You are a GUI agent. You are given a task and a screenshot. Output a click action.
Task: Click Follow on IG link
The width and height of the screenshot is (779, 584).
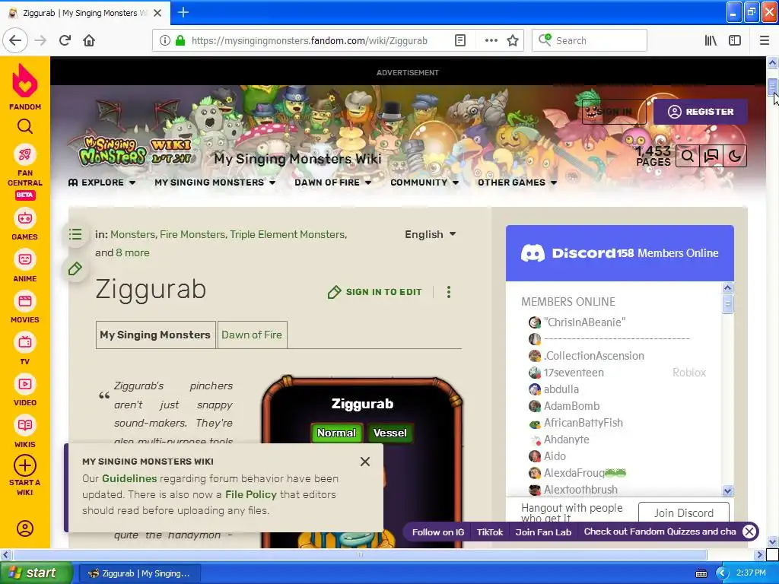point(438,532)
